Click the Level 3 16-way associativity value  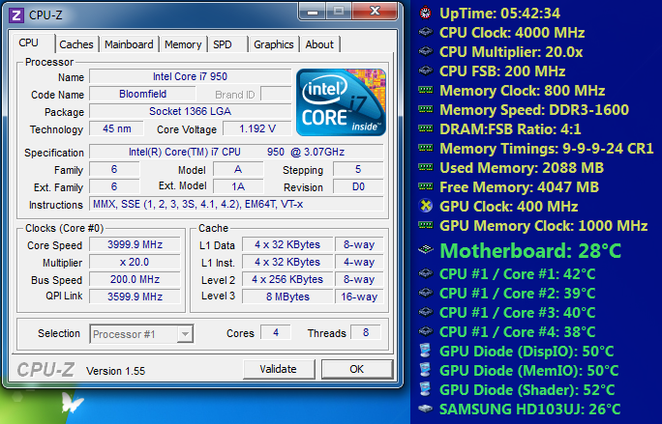tap(359, 297)
